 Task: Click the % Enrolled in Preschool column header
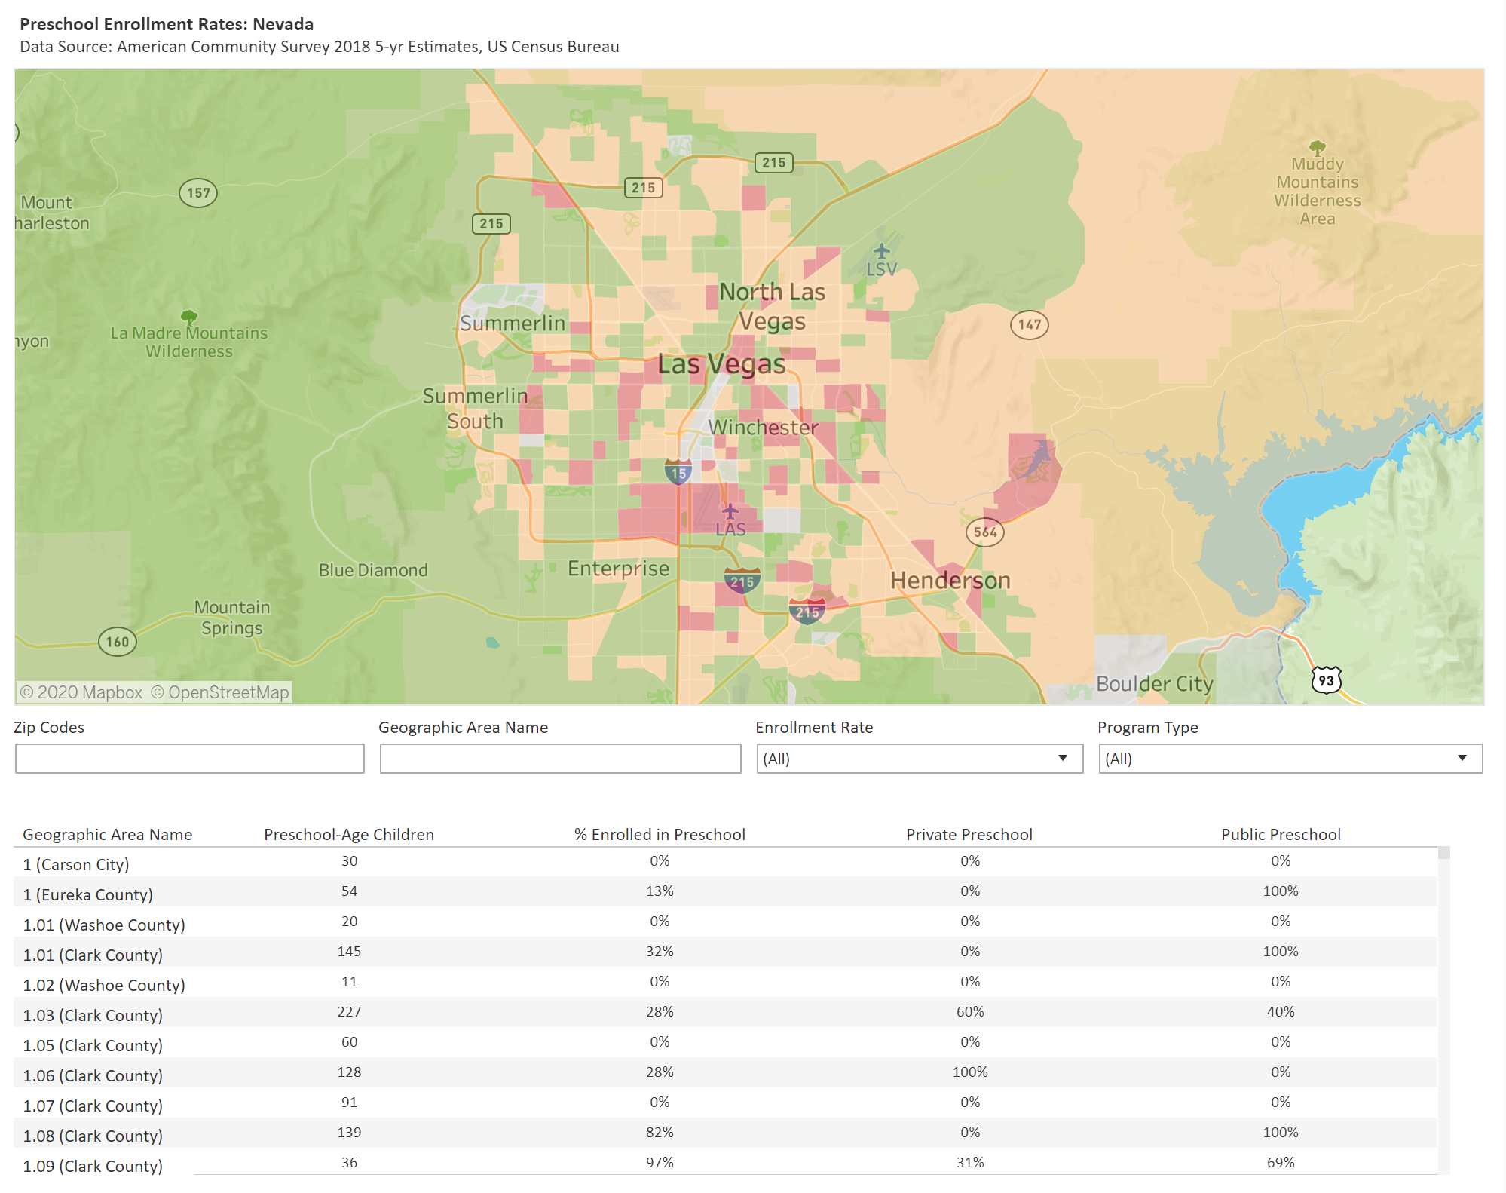(x=660, y=834)
